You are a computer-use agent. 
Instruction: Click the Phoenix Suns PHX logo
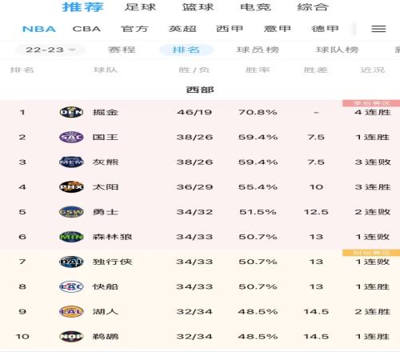tap(71, 187)
